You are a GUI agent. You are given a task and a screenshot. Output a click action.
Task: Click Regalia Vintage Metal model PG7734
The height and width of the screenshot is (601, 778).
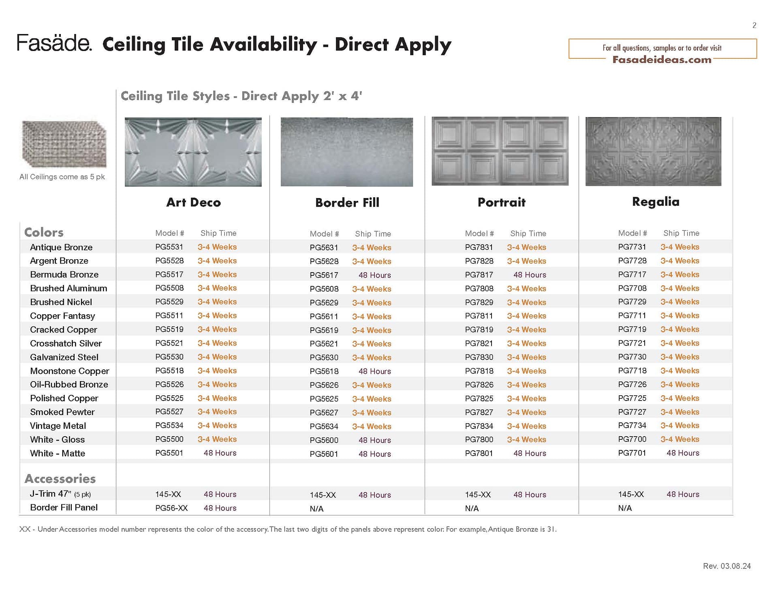[632, 425]
